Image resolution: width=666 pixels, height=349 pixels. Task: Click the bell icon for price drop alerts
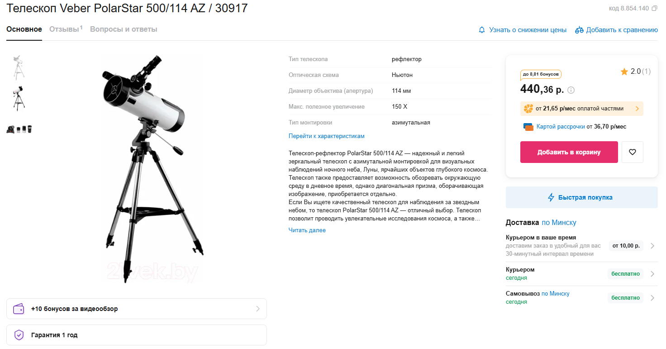pyautogui.click(x=482, y=30)
